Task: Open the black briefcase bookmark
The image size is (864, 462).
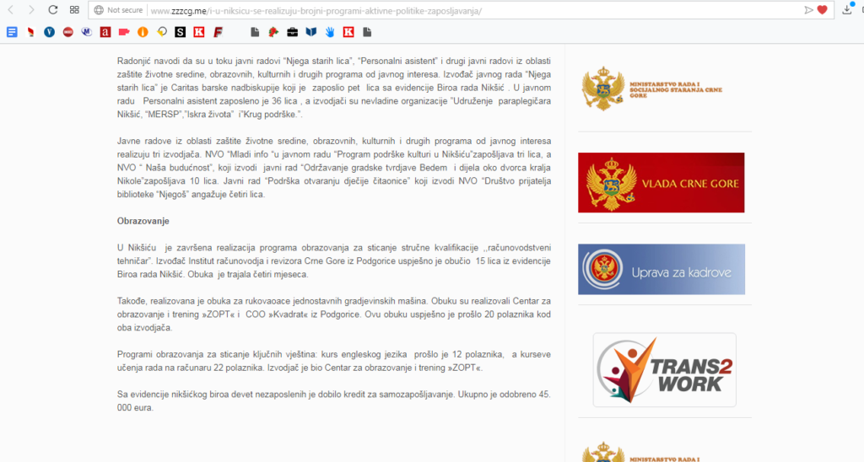Action: [x=293, y=33]
